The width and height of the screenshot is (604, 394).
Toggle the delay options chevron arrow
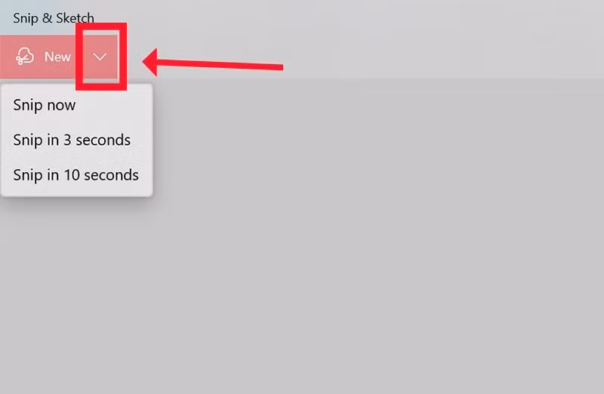[x=100, y=57]
